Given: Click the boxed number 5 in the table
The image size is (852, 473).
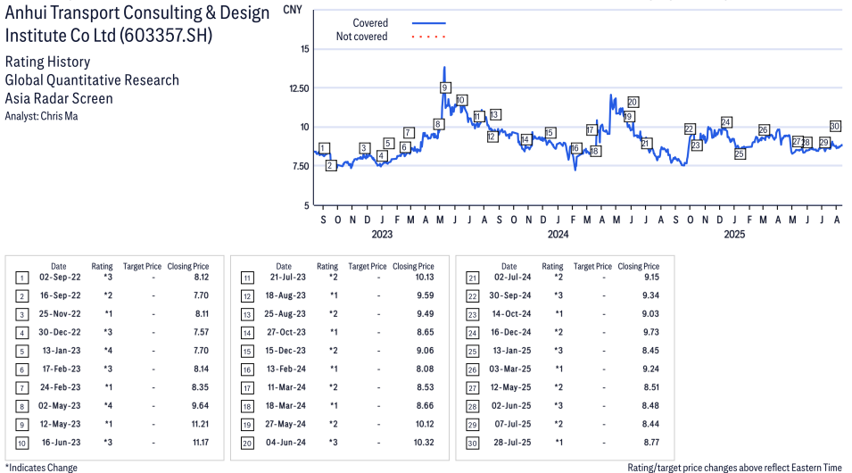Looking at the screenshot, I should [x=21, y=352].
